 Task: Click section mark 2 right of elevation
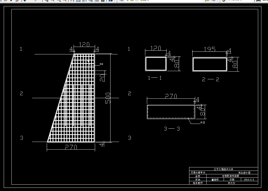pyautogui.click(x=130, y=94)
